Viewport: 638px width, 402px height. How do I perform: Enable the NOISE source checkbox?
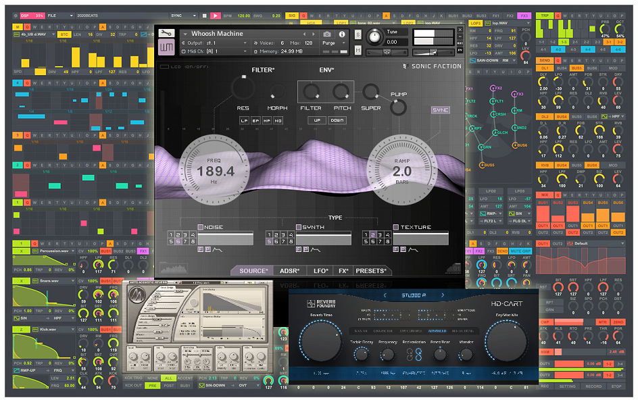click(201, 227)
